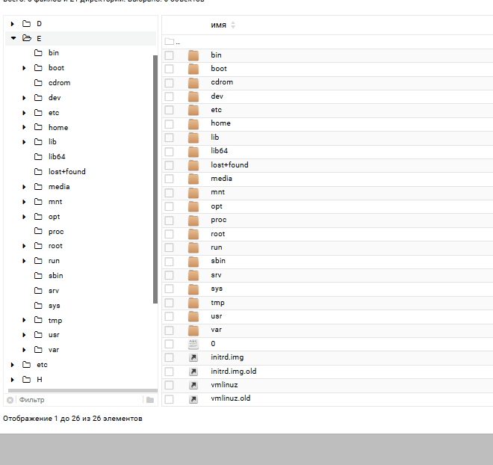493x465 pixels.
Task: Open the sbin folder in file list
Action: (217, 261)
